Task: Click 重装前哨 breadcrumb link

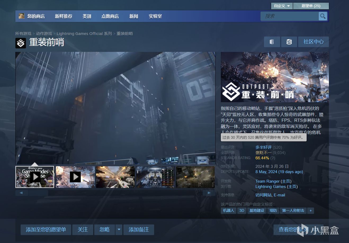Action: click(125, 34)
